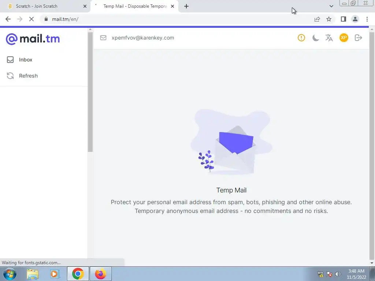Expand the tab search chevron
The height and width of the screenshot is (281, 375).
click(x=331, y=6)
